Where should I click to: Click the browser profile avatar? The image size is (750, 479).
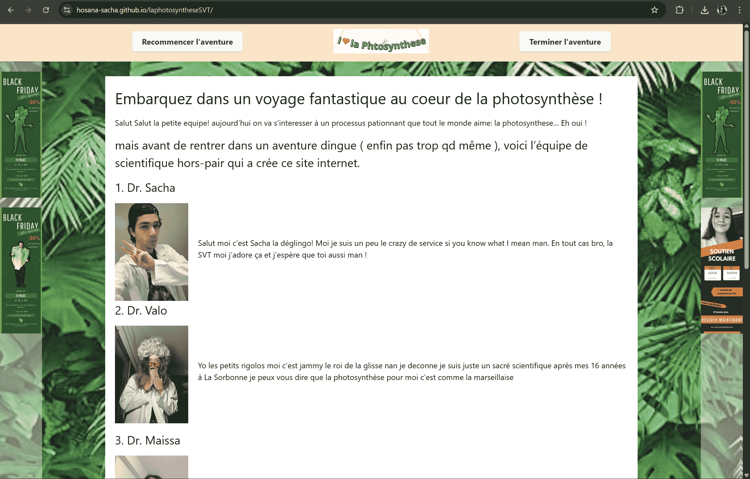722,10
